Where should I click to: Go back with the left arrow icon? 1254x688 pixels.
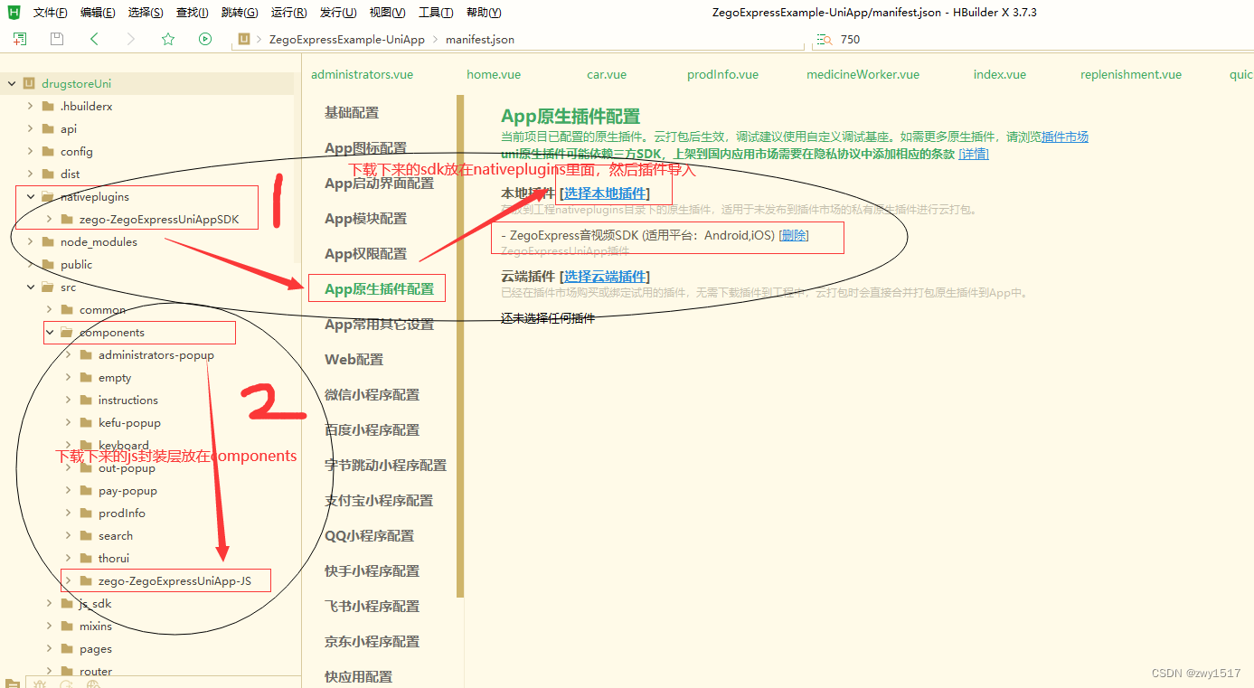click(x=94, y=39)
